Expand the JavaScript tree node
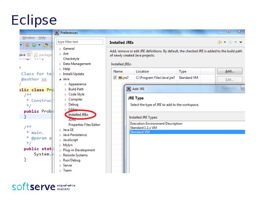This screenshot has width=270, height=203. click(x=60, y=140)
